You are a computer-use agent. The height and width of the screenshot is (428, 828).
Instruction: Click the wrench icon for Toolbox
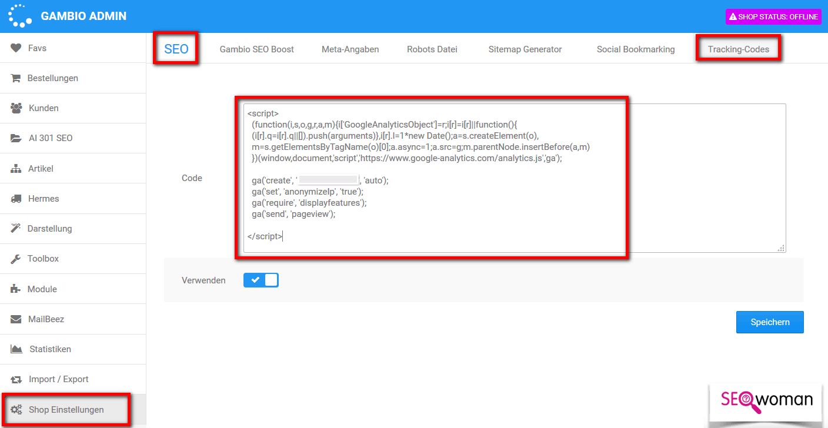click(x=16, y=259)
